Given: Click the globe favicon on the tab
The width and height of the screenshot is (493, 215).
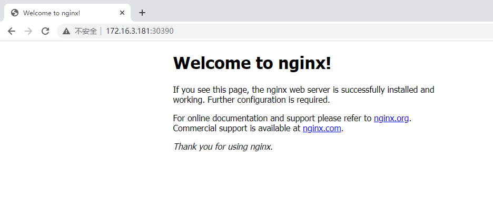Looking at the screenshot, I should [x=15, y=13].
